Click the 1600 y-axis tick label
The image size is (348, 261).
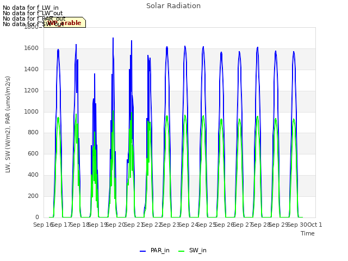[31, 48]
